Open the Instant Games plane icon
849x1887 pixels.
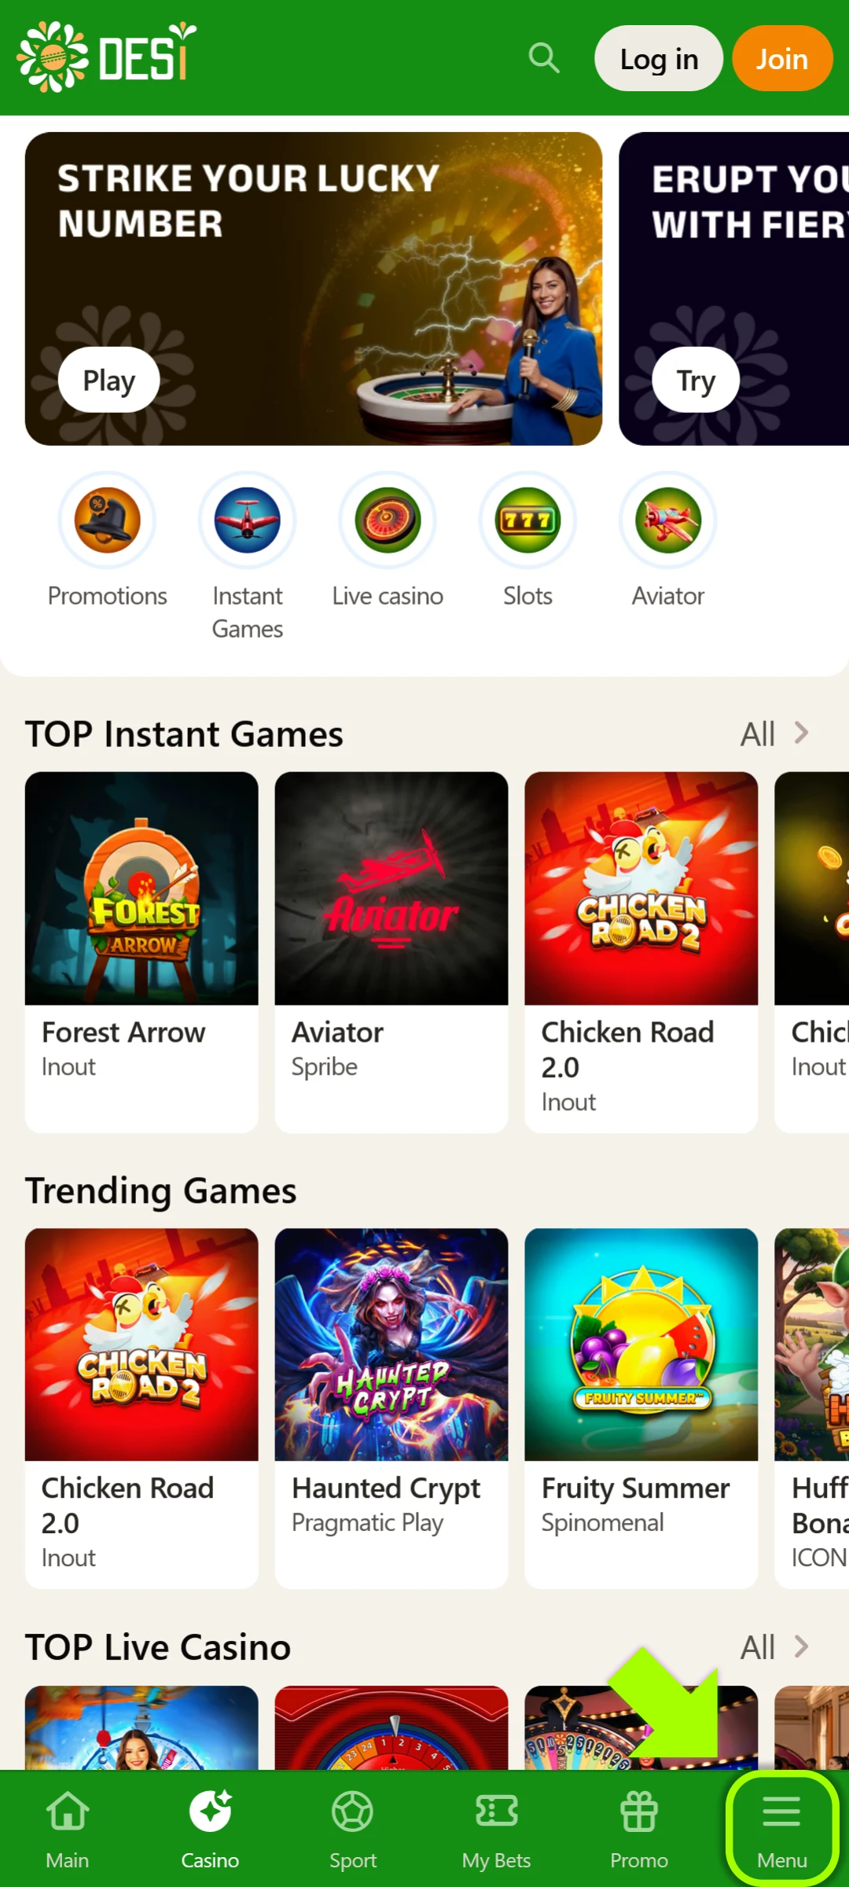(248, 520)
